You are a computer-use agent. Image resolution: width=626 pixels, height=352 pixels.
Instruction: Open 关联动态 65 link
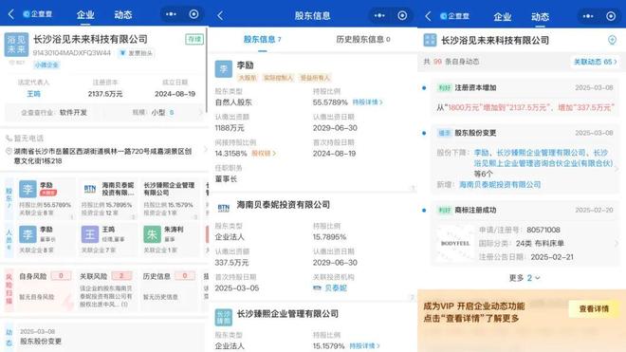click(x=595, y=62)
